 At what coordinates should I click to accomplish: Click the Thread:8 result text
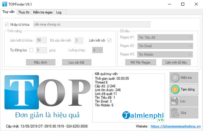point(101,82)
